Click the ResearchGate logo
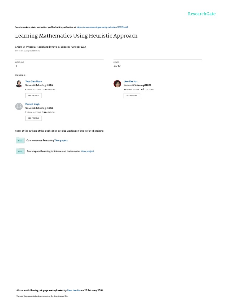The image size is (227, 303). pos(202,14)
